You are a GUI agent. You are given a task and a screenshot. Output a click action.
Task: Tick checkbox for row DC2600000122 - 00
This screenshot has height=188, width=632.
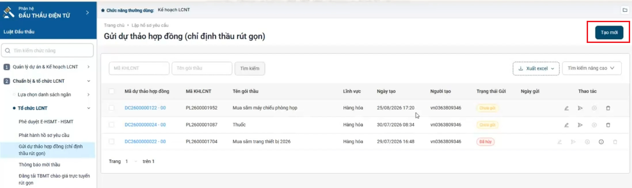pyautogui.click(x=112, y=108)
